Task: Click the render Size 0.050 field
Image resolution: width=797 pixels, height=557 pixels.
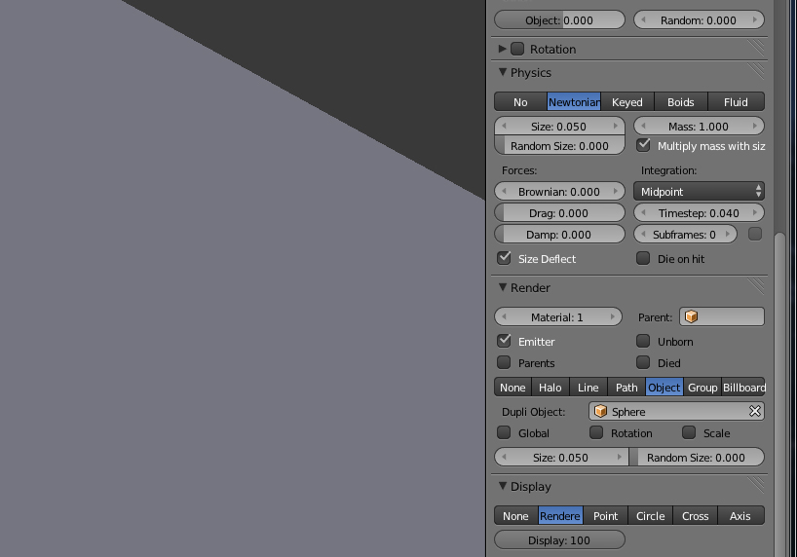Action: (561, 457)
